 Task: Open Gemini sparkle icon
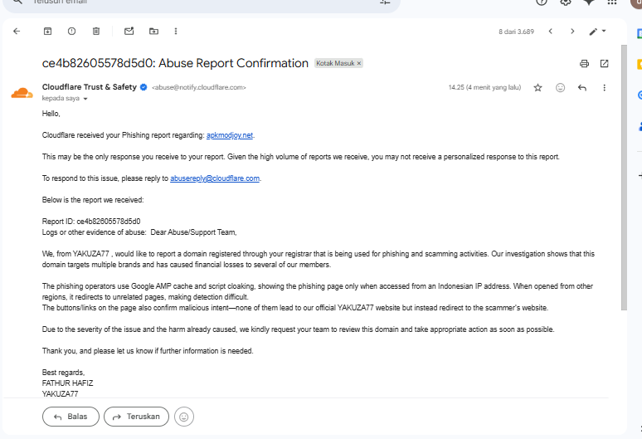589,2
